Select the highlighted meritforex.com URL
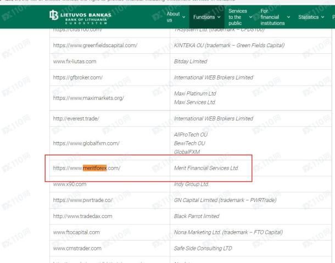The height and width of the screenshot is (263, 335). pyautogui.click(x=87, y=168)
